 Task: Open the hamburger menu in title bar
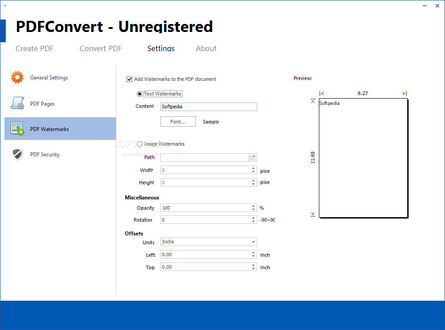(5, 6)
